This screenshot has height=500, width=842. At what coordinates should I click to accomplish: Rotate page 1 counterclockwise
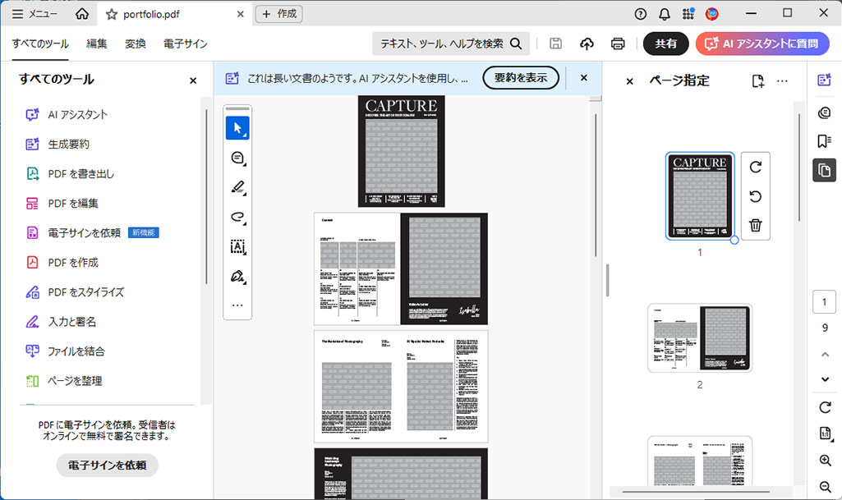coord(756,196)
